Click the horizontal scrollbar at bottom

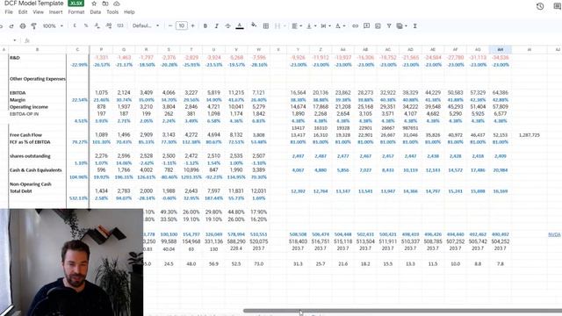[x=402, y=311]
